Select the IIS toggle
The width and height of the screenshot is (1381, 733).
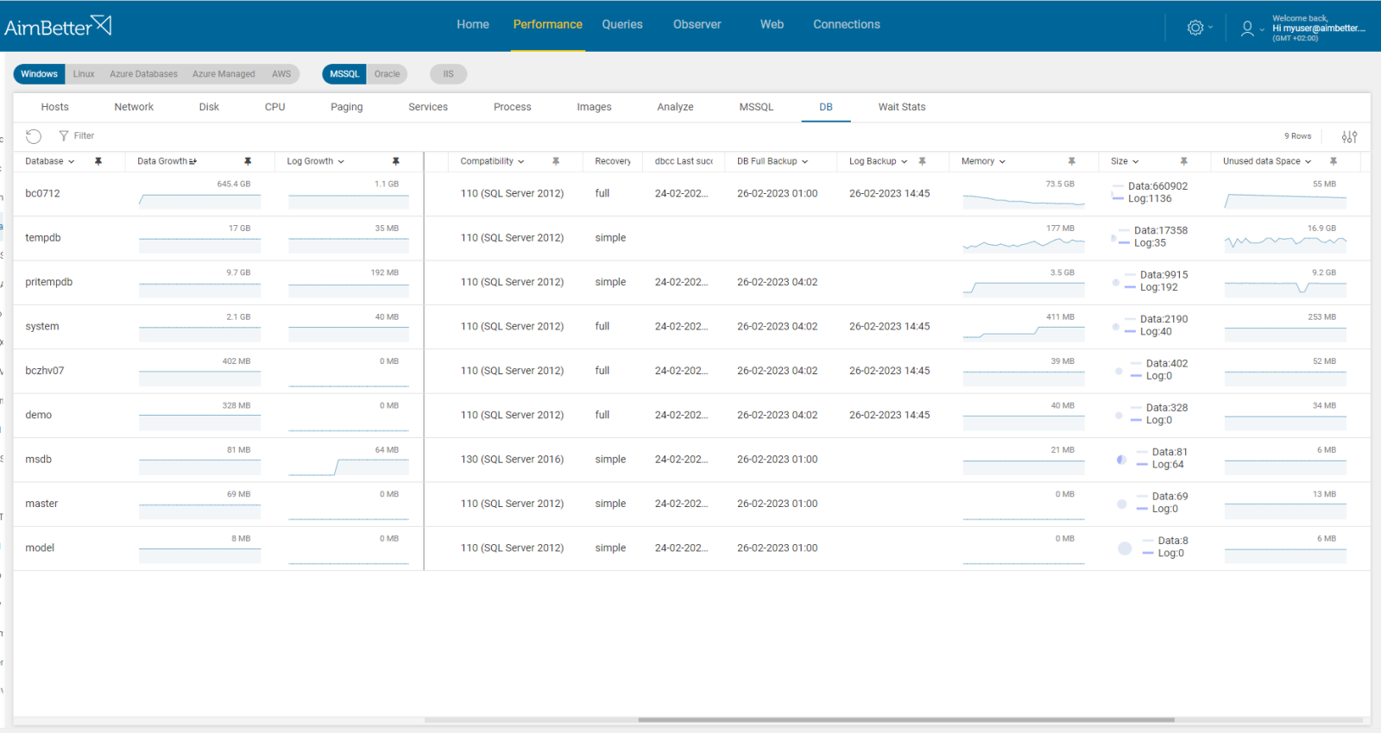tap(448, 74)
